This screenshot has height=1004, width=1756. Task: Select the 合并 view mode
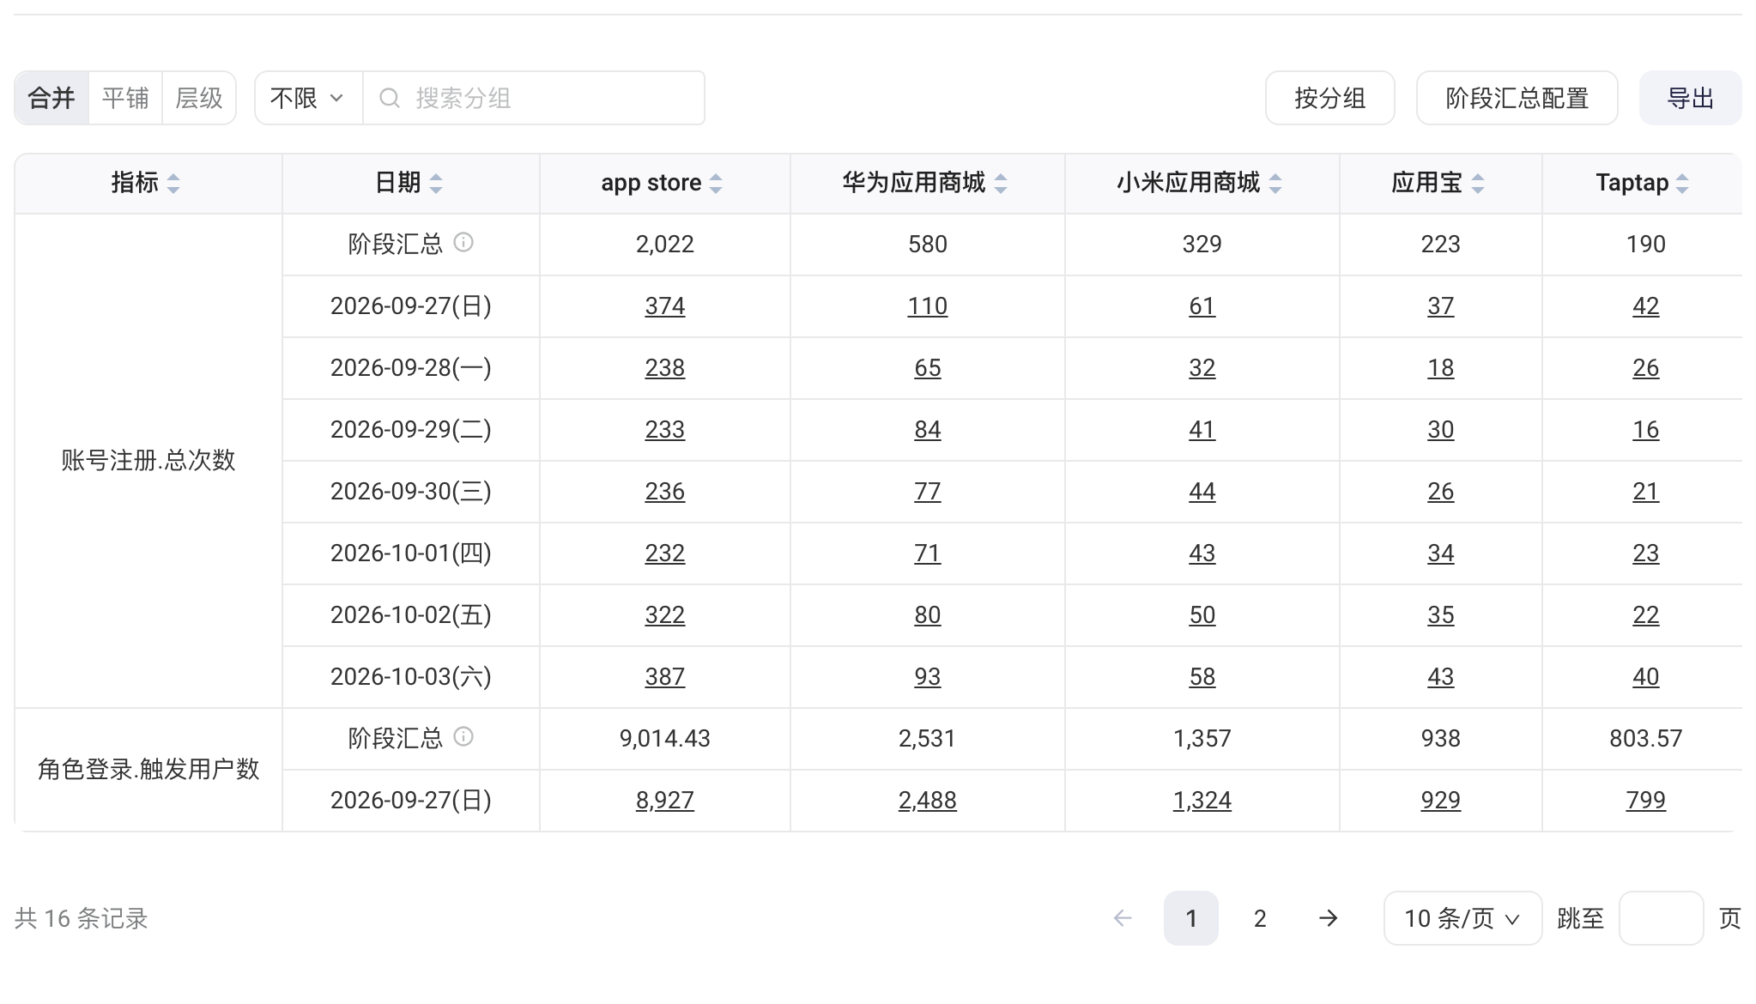(51, 98)
